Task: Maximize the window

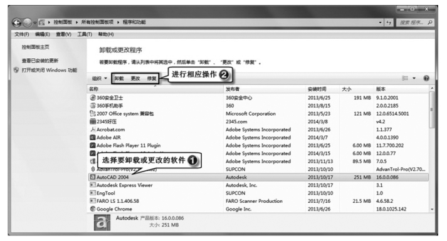Action: (x=413, y=9)
